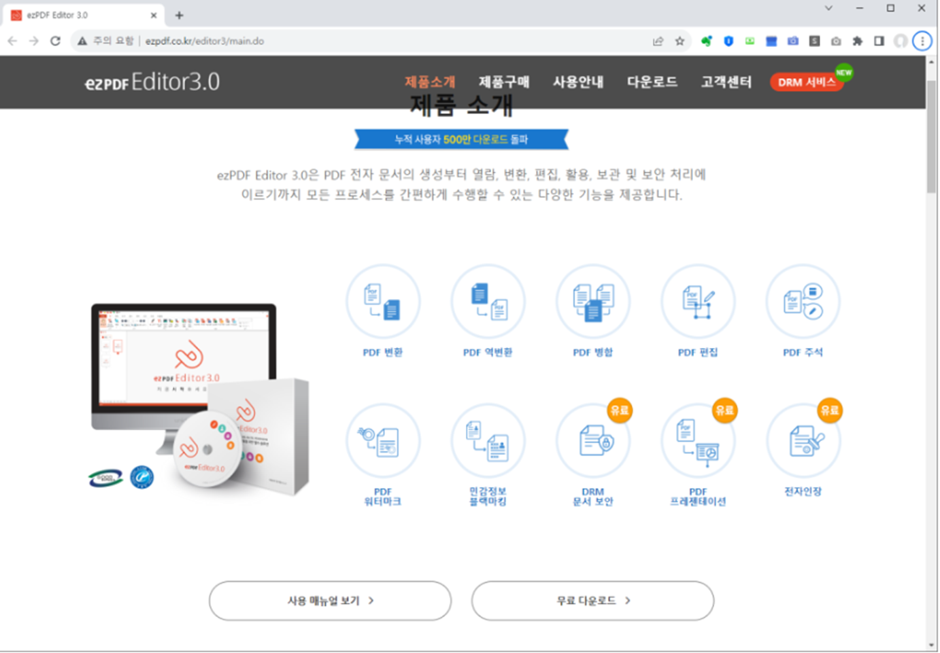This screenshot has height=653, width=940.
Task: Open the 제품소개 menu
Action: coord(430,82)
